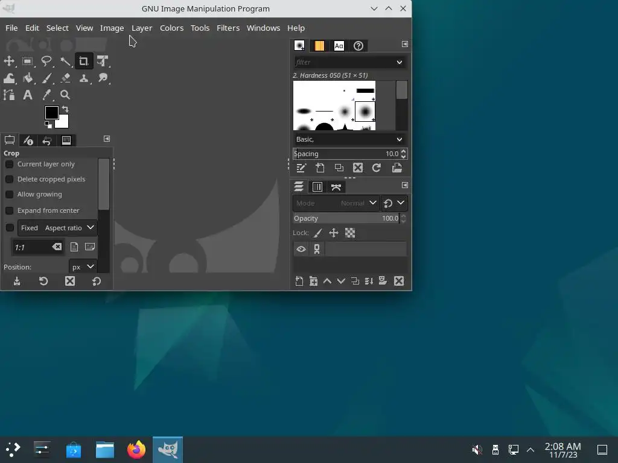
Task: Save tool preset in Tool Options
Action: click(x=17, y=281)
